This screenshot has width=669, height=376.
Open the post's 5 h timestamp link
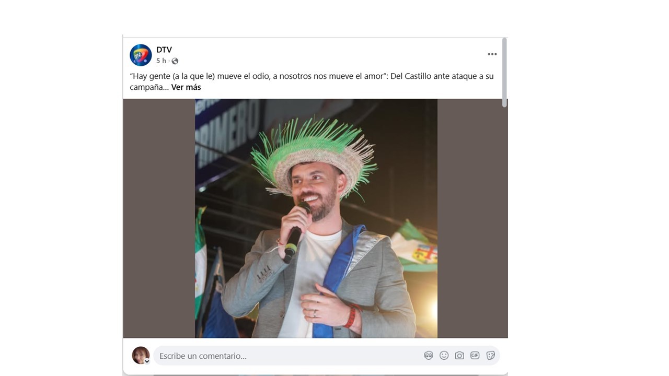[x=161, y=61]
